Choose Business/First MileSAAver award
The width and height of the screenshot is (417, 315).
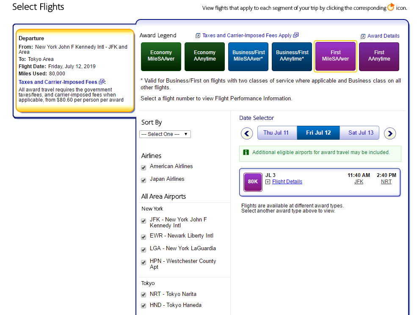tap(249, 57)
